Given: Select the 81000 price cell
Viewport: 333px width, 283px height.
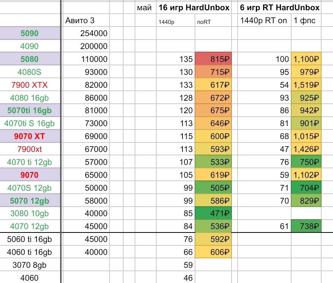Looking at the screenshot, I should click(x=86, y=110).
